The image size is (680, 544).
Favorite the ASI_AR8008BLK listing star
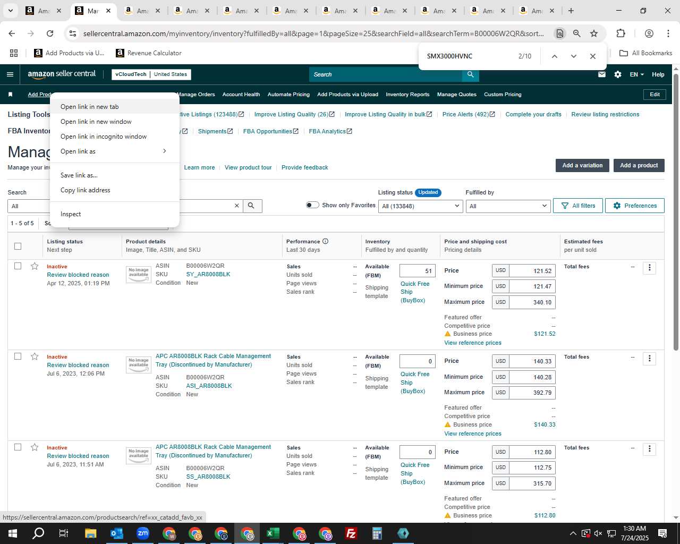coord(35,356)
